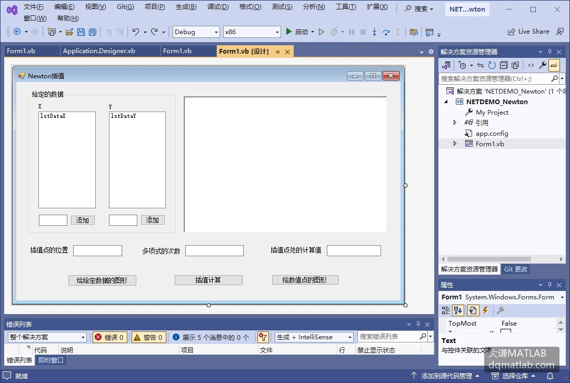
Task: Select the lstDataX list box on form
Action: [x=67, y=160]
